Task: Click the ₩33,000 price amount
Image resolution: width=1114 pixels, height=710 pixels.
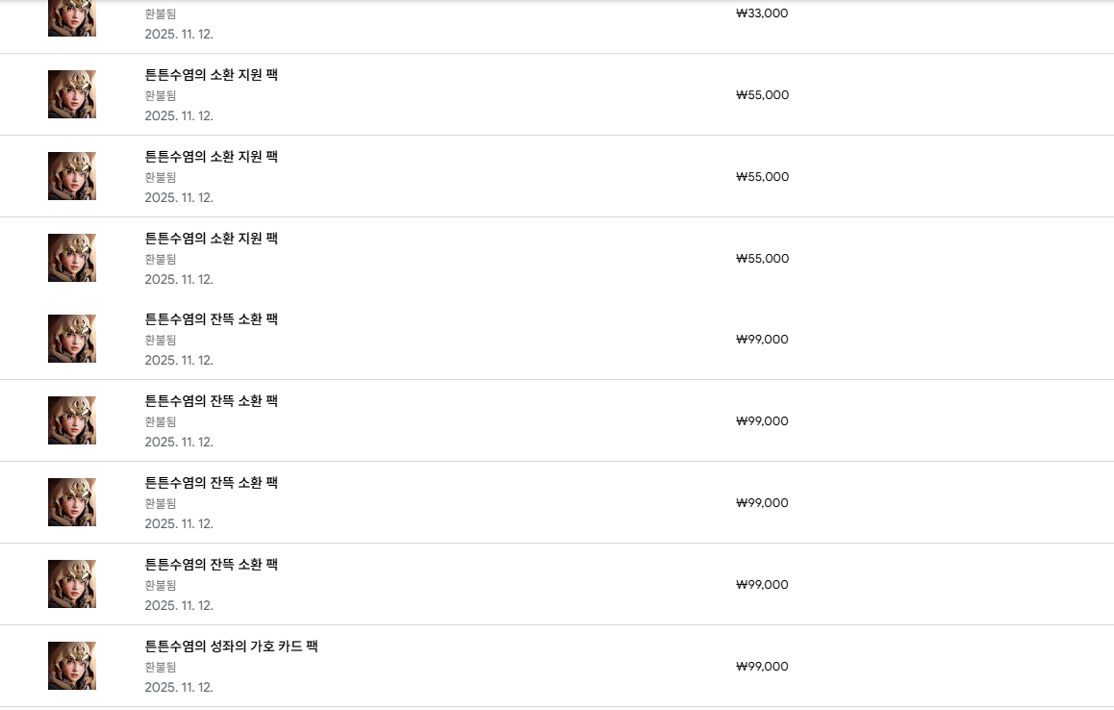Action: [761, 13]
